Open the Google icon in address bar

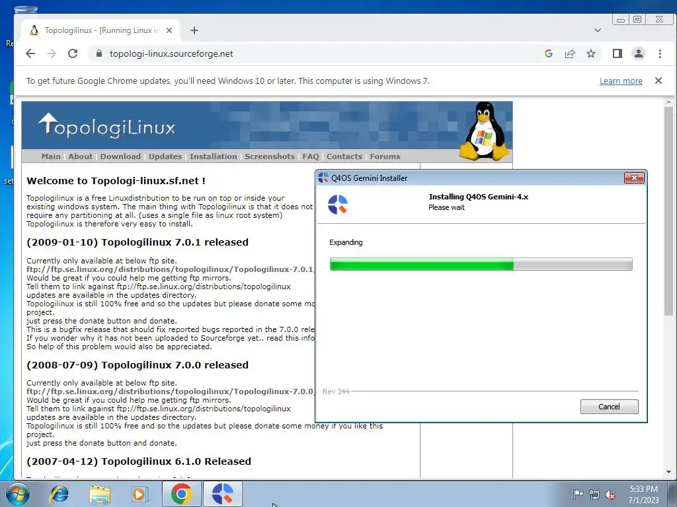(548, 53)
